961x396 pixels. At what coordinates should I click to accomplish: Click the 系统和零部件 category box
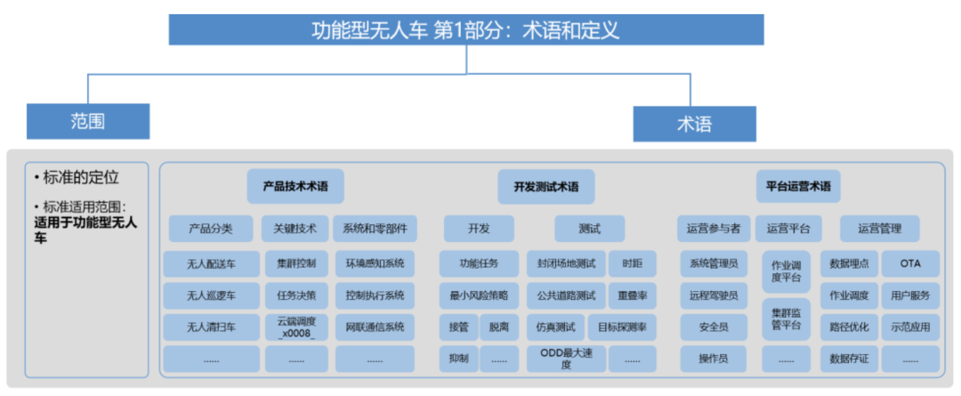pos(376,229)
